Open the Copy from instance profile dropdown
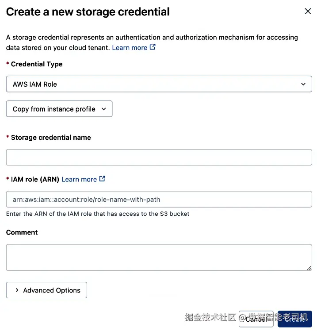Viewport: 317px width, 331px height. point(59,109)
